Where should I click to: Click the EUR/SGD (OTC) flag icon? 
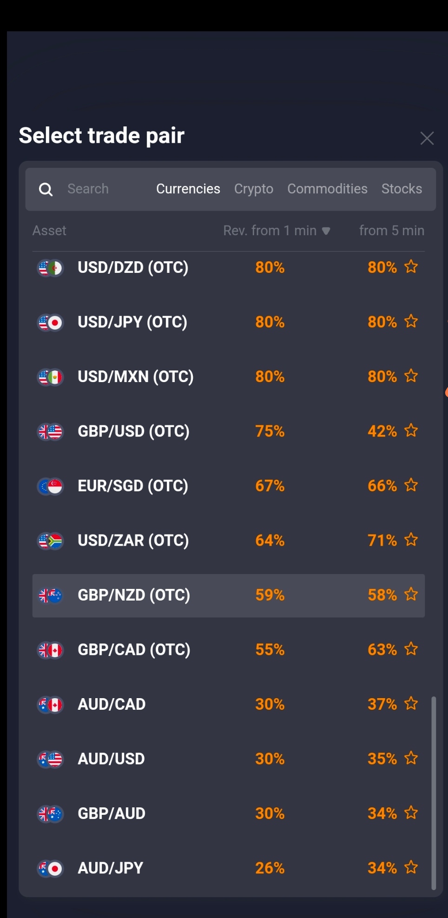(50, 486)
